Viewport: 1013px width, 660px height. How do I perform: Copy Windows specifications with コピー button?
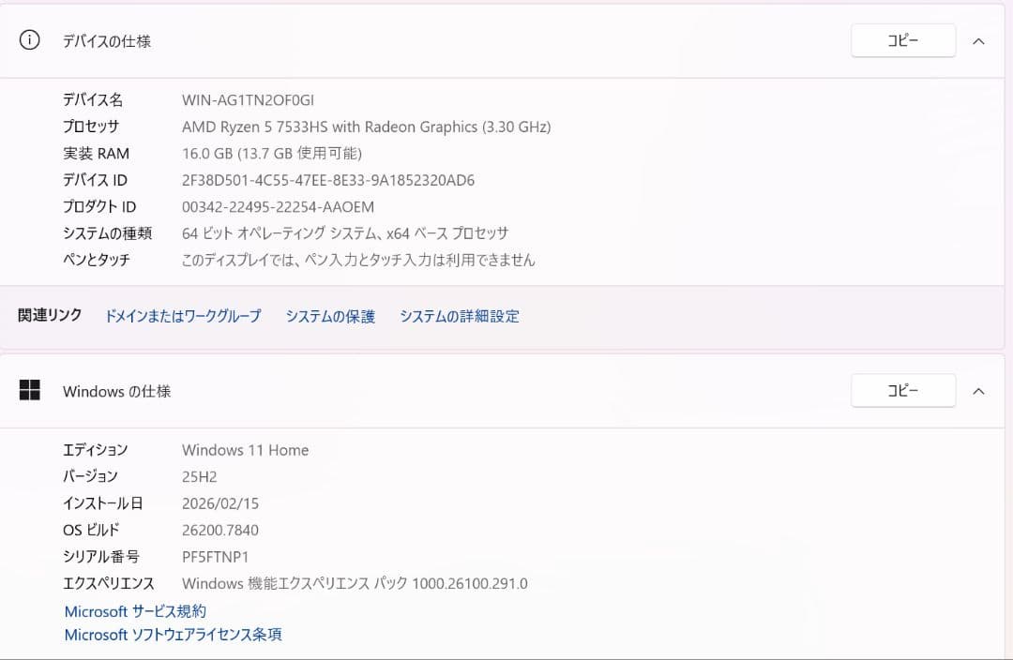click(x=903, y=391)
